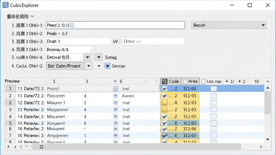This screenshot has height=155, width=276.
Task: Tick the light blue checkbox in the Plebemmi row
Action: click(213, 96)
